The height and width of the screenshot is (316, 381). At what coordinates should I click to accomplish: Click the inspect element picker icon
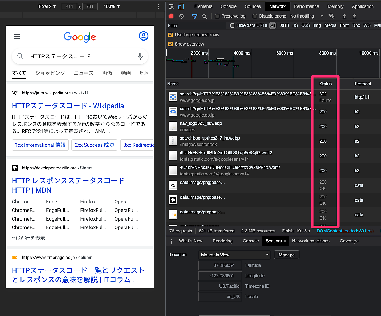[x=172, y=6]
